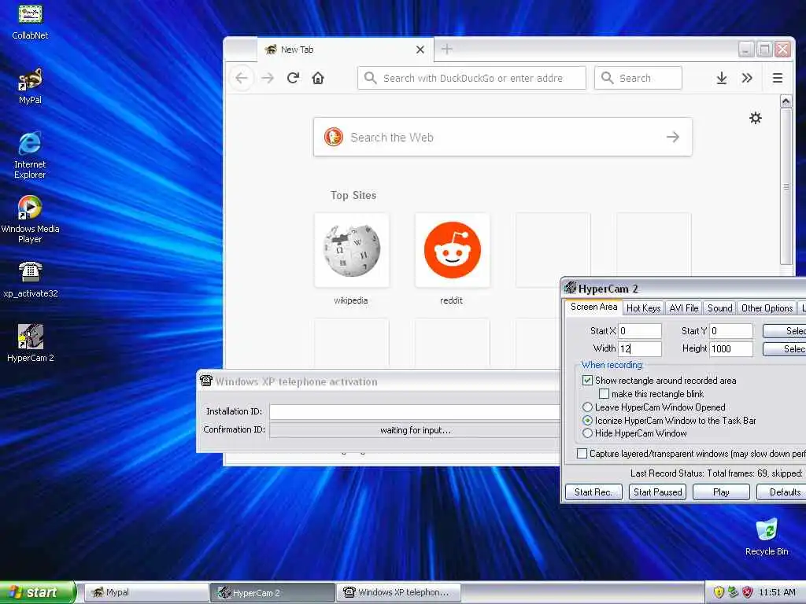Click the Start X field

tap(639, 331)
